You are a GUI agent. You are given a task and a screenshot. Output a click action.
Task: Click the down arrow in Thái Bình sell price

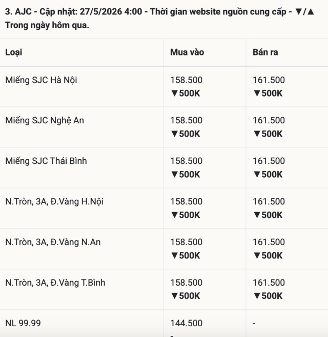257,175
